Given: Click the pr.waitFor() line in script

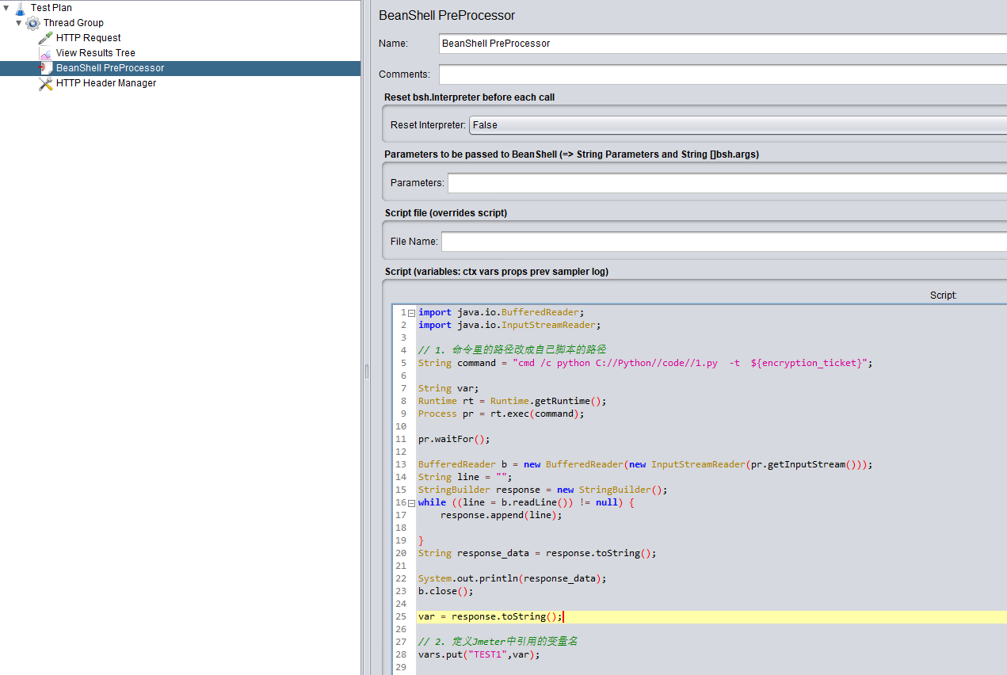Looking at the screenshot, I should point(454,439).
